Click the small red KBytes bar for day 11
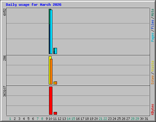Viewport: 156px width, 122px height. point(55,113)
